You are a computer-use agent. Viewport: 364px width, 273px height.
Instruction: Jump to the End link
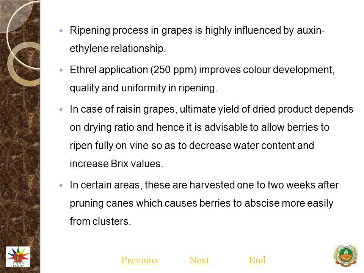pos(257,260)
